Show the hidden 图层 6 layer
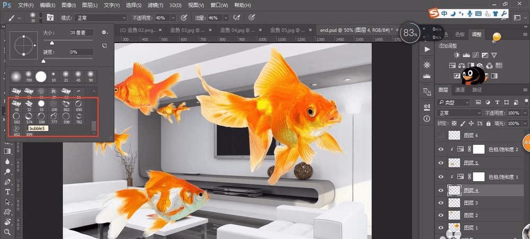The image size is (530, 239). point(441,135)
